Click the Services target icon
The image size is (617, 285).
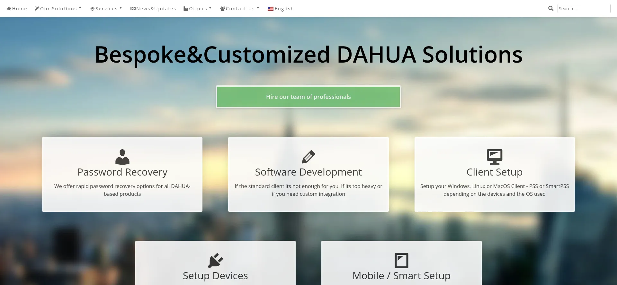click(93, 9)
